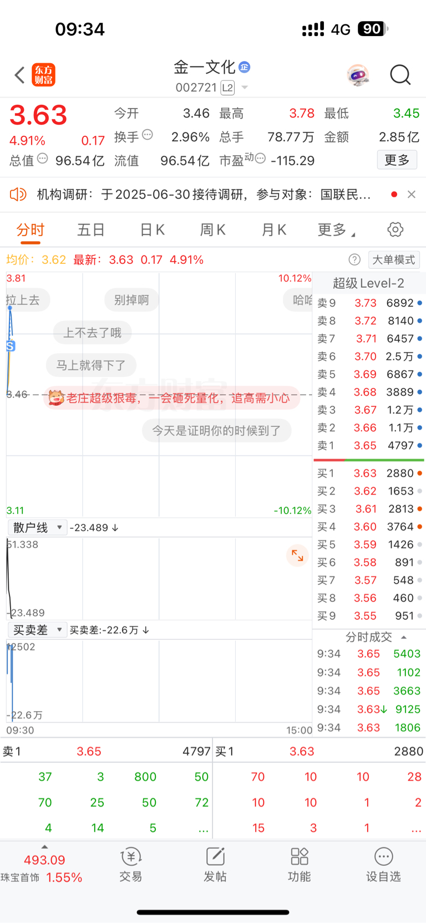Switch to the 日K tab
The image size is (426, 923).
[152, 230]
